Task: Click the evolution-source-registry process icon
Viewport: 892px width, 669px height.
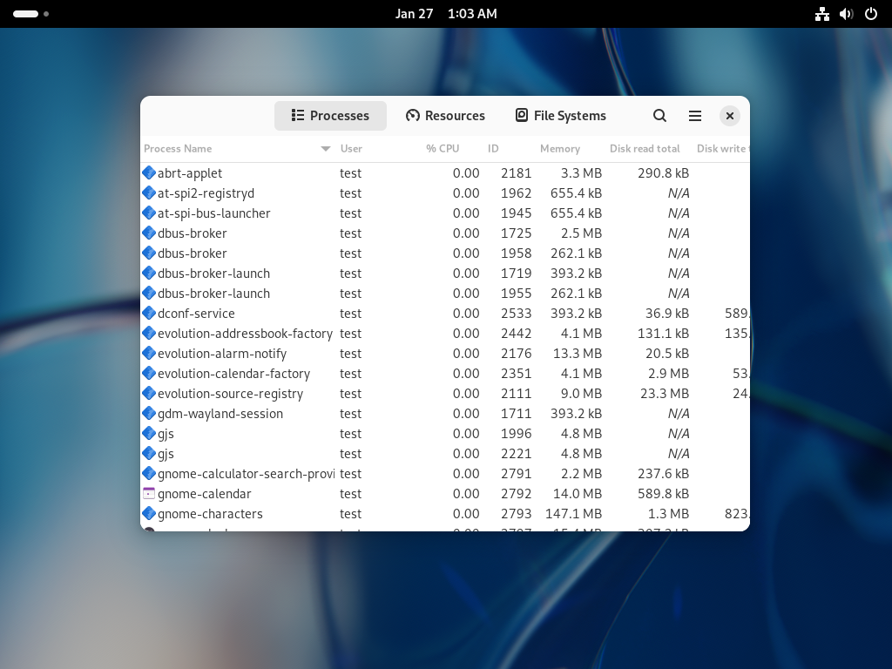Action: tap(149, 393)
